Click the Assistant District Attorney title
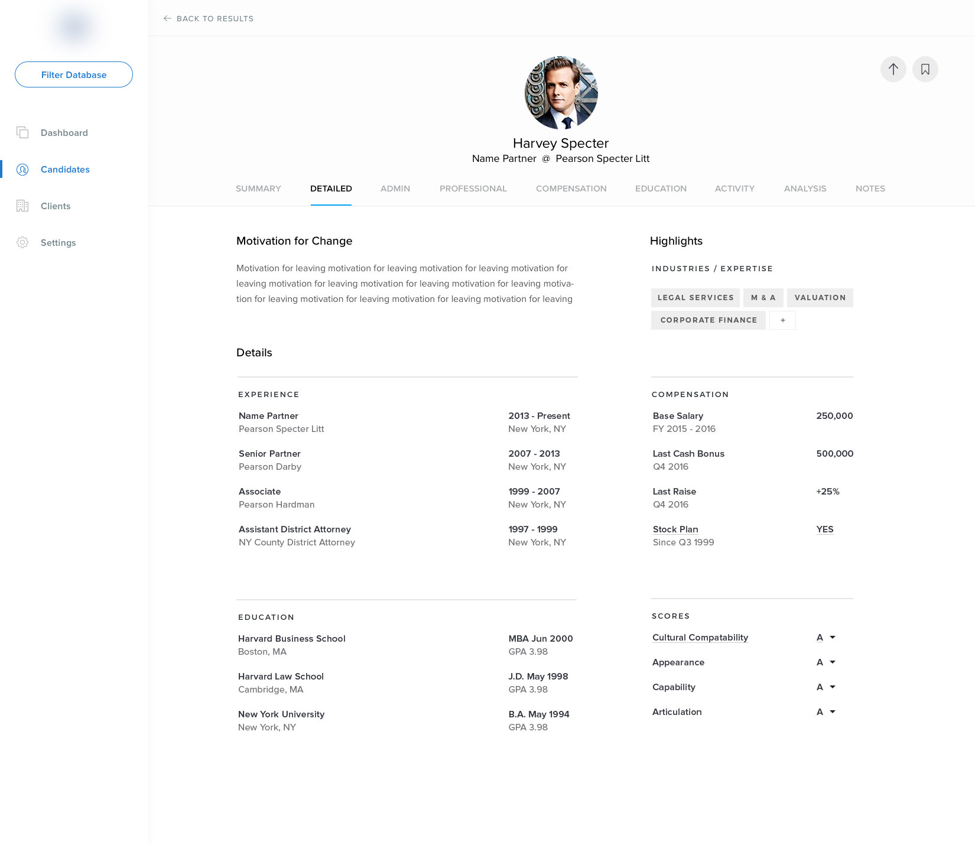This screenshot has width=975, height=845. (295, 529)
